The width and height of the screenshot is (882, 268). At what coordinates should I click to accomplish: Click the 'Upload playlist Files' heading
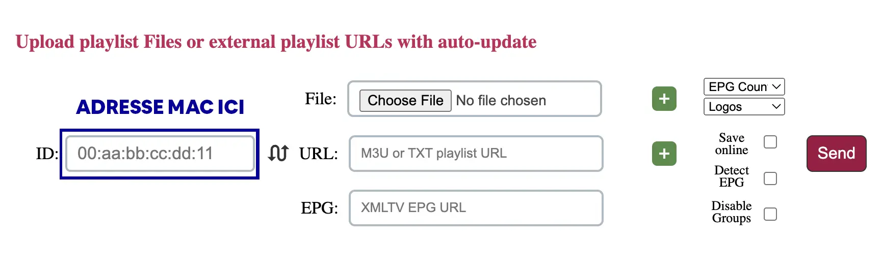(276, 42)
